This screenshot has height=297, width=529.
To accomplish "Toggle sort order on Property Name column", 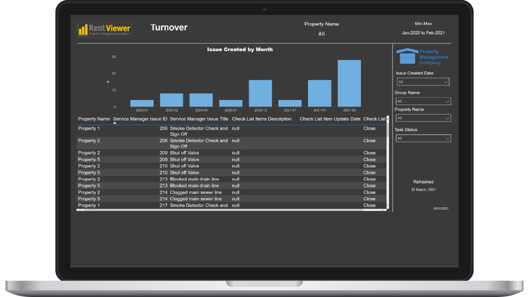I will point(94,119).
